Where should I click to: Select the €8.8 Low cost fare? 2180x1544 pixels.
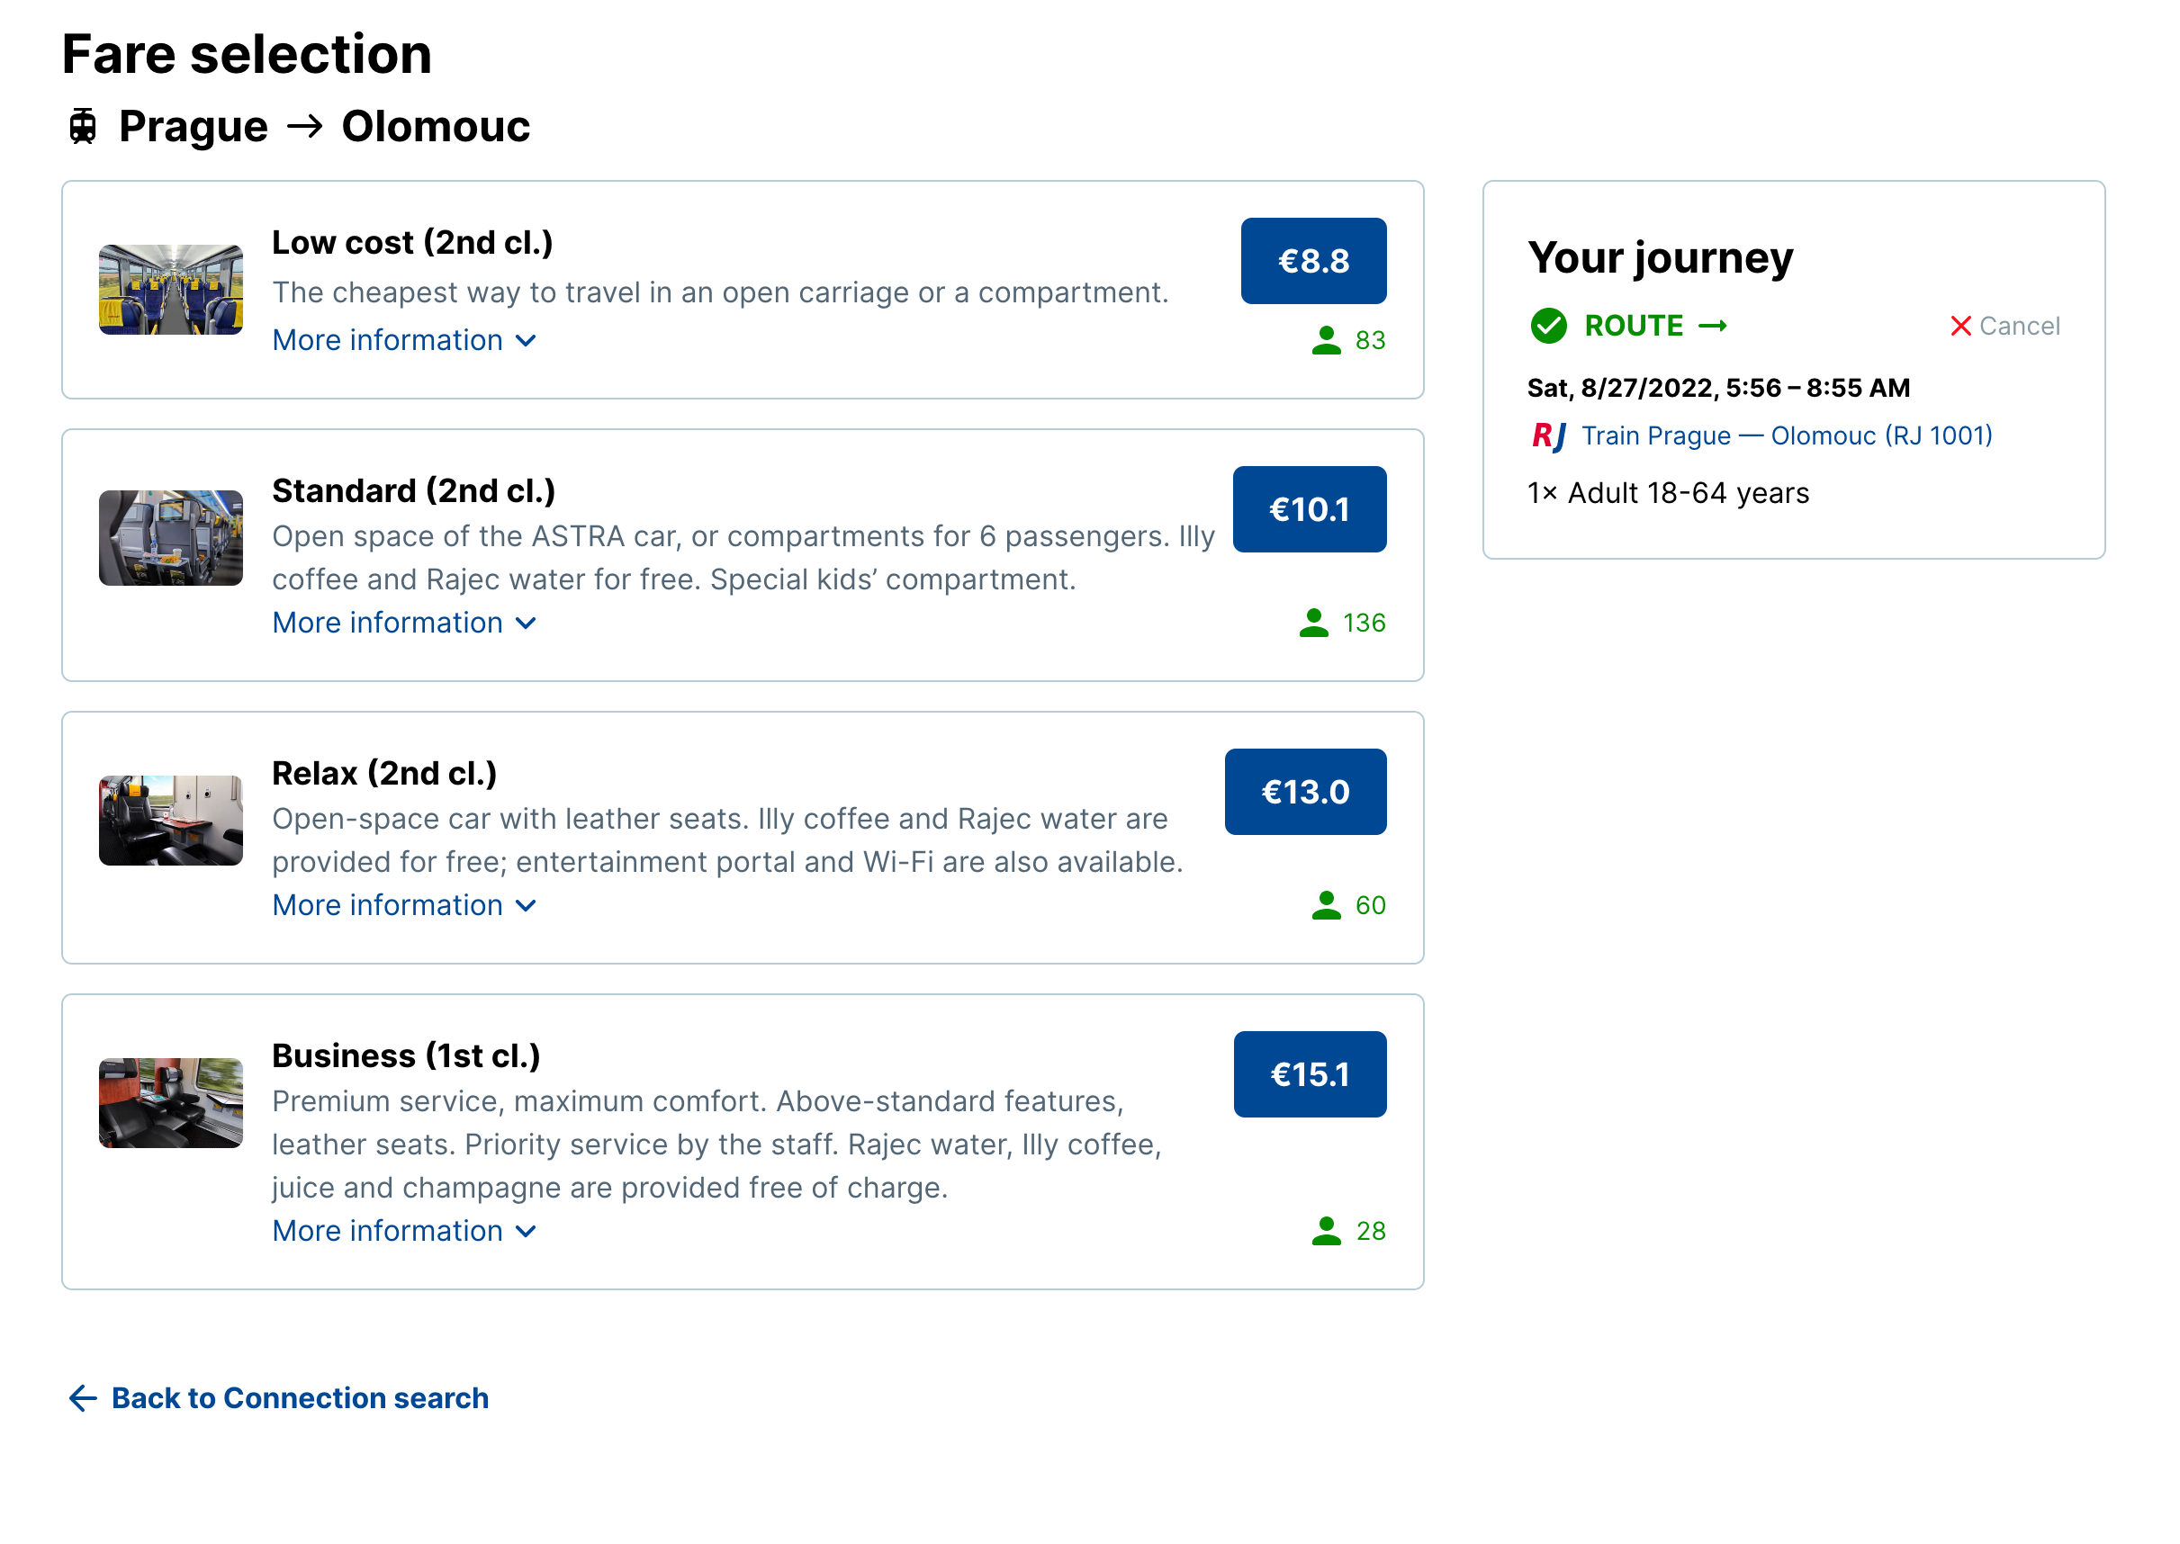point(1313,262)
